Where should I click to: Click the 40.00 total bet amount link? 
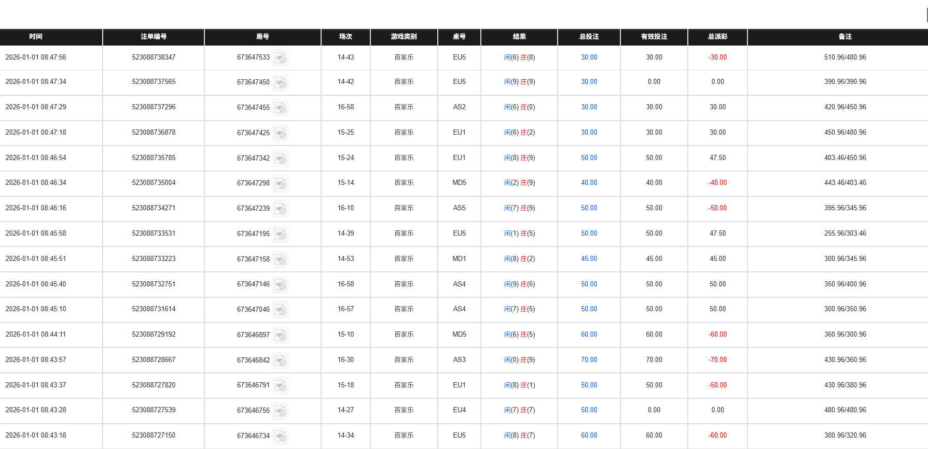[x=589, y=183]
